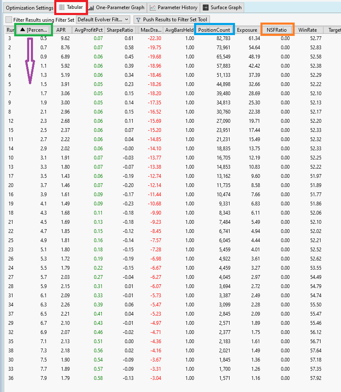The height and width of the screenshot is (392, 341).
Task: Select MaxDrawdown value -18.20
Action: pos(154,94)
